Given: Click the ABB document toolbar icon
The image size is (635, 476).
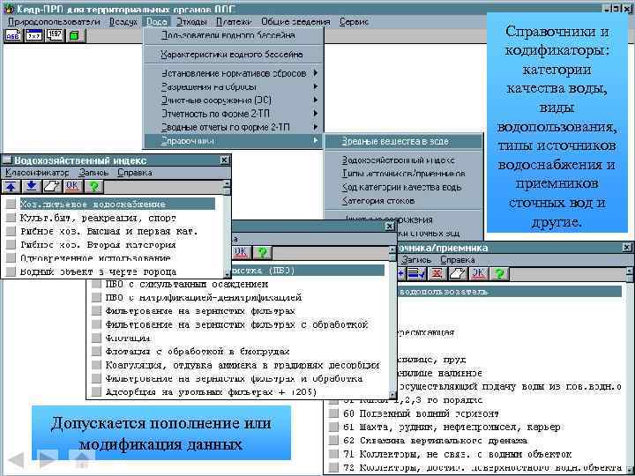Looking at the screenshot, I should click(x=13, y=35).
